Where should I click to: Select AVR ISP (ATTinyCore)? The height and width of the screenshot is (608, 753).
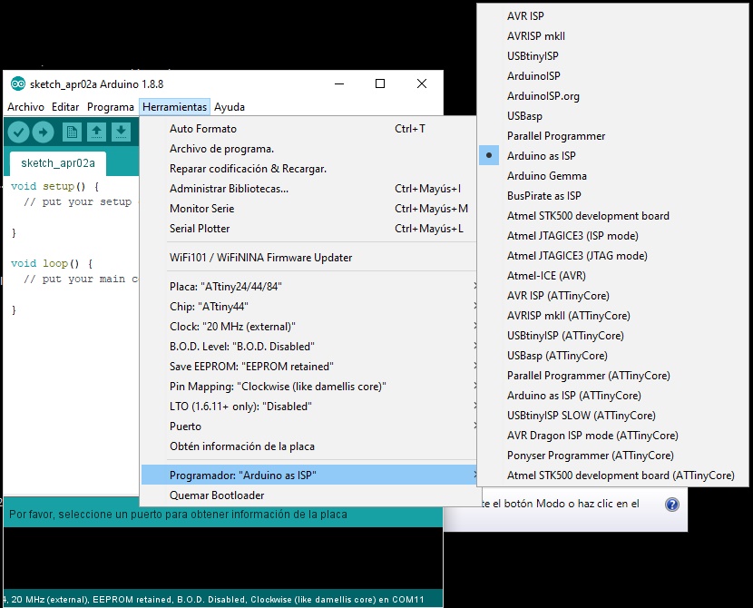click(612, 296)
